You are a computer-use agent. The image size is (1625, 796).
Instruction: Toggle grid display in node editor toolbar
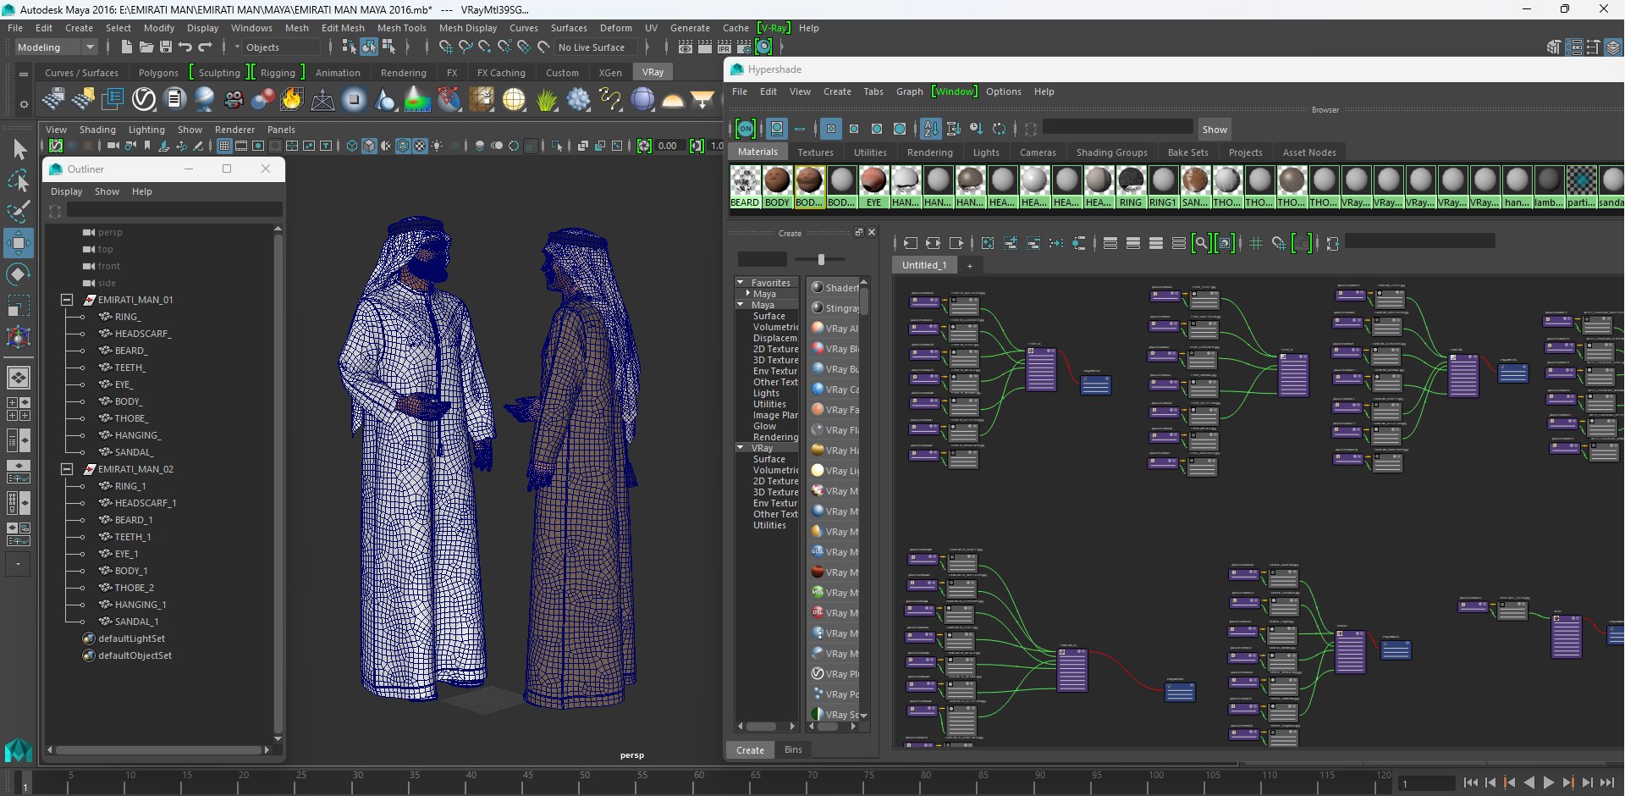(1256, 244)
